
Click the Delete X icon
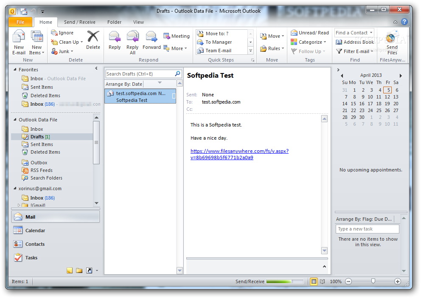tap(93, 36)
